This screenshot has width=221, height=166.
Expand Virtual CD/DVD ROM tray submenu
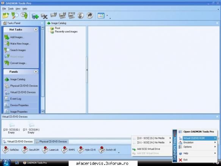point(197,138)
